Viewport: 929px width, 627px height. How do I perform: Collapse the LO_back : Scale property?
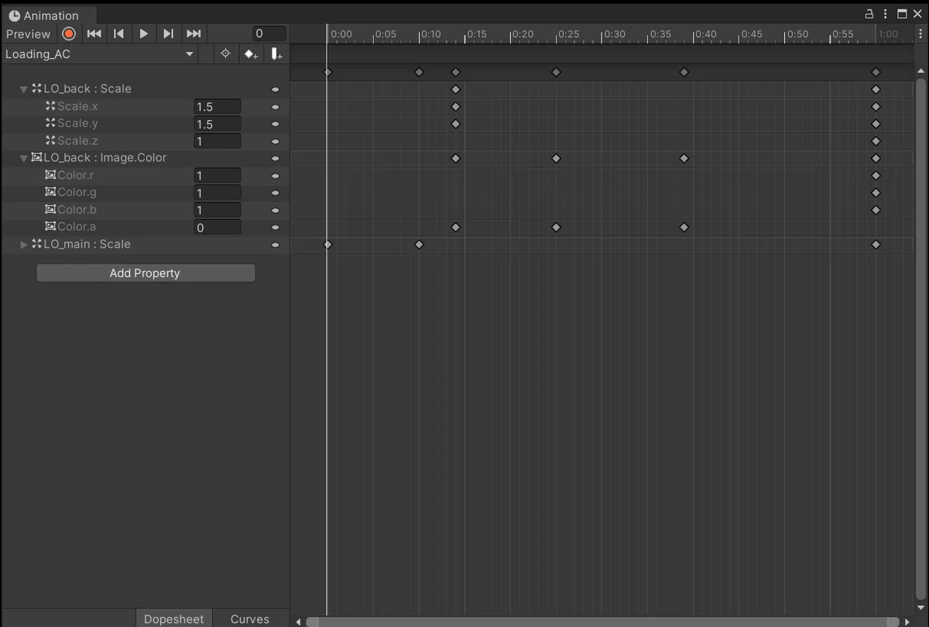point(23,89)
